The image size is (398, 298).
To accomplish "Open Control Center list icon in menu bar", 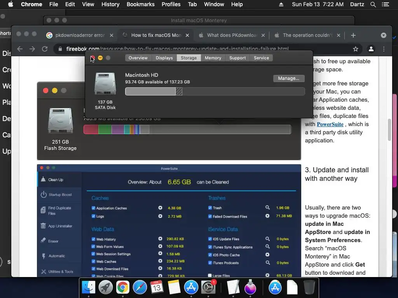I will coord(385,4).
